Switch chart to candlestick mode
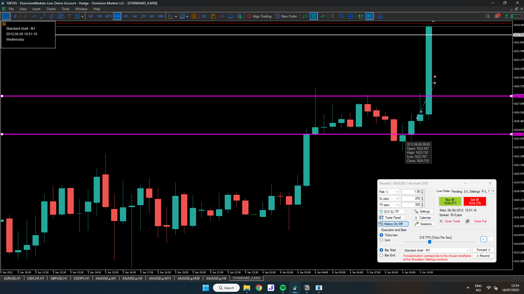The width and height of the screenshot is (524, 294). pyautogui.click(x=314, y=16)
